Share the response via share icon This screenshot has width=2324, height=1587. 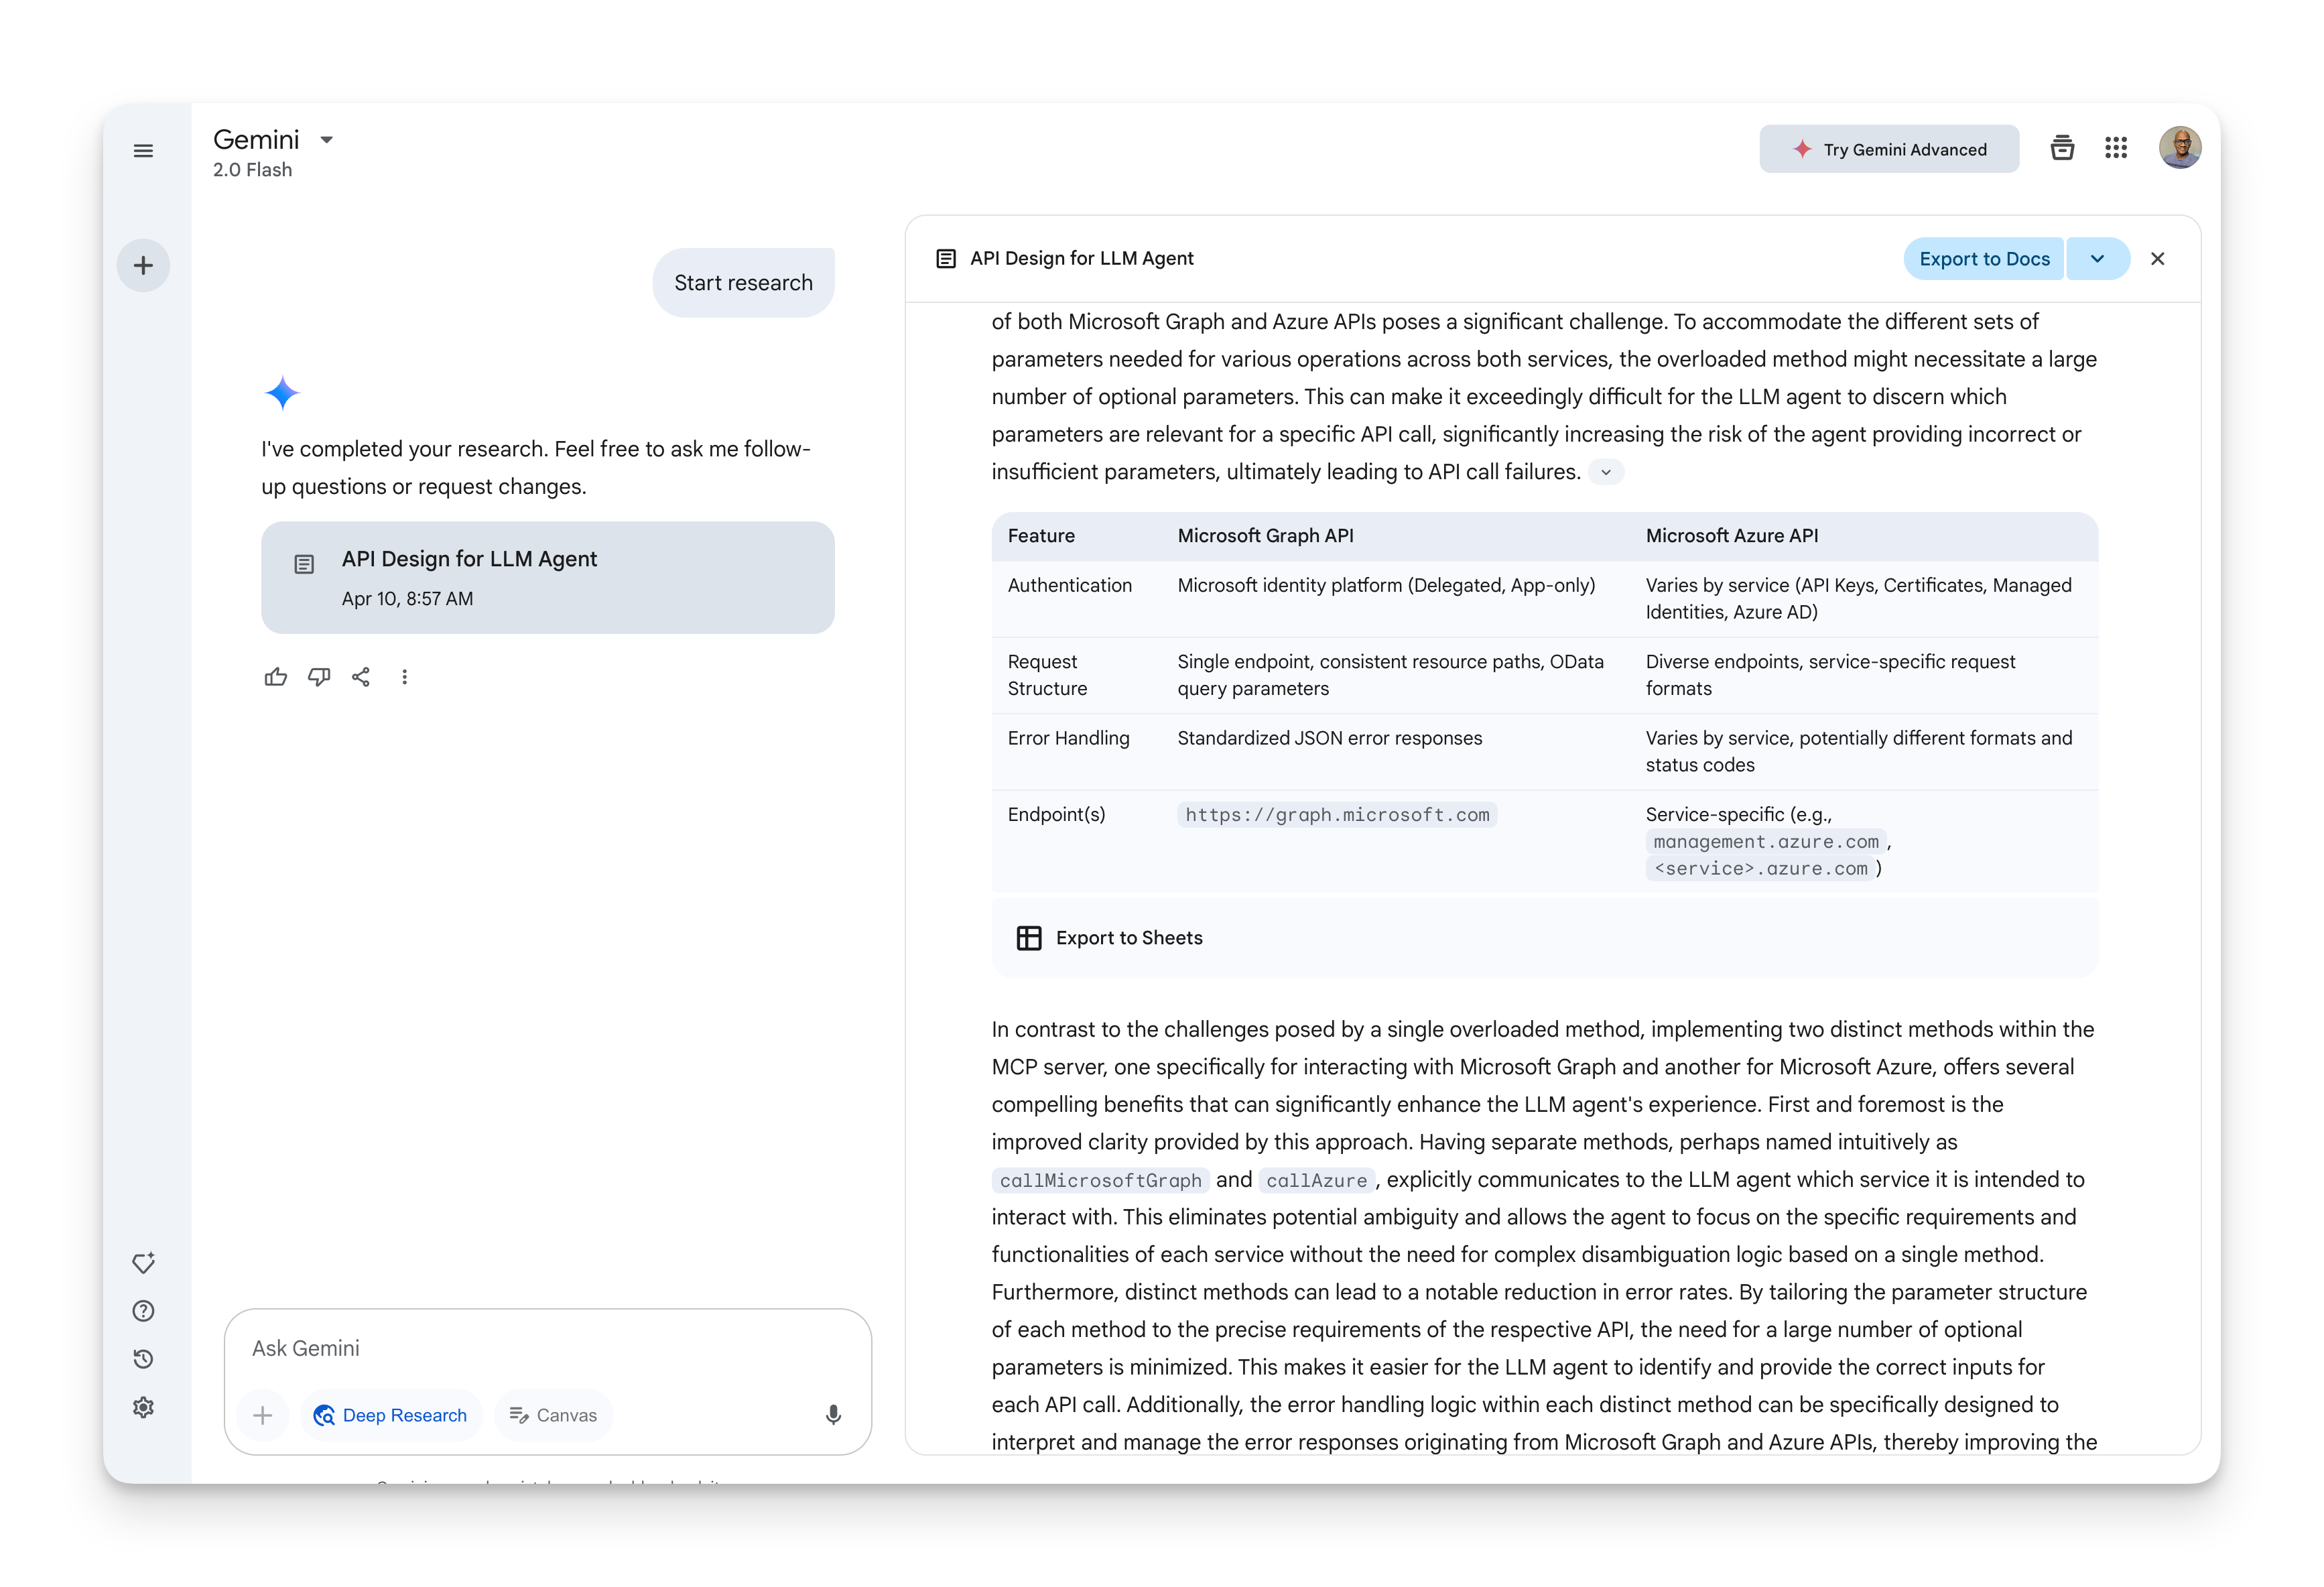pyautogui.click(x=361, y=677)
